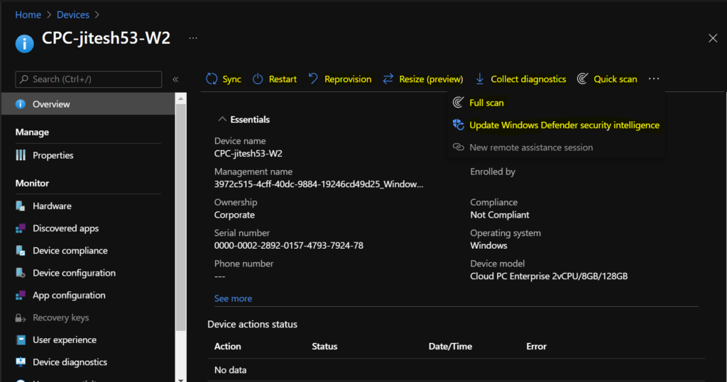Click the sidebar scrollbar up arrow
This screenshot has width=727, height=382.
point(181,99)
